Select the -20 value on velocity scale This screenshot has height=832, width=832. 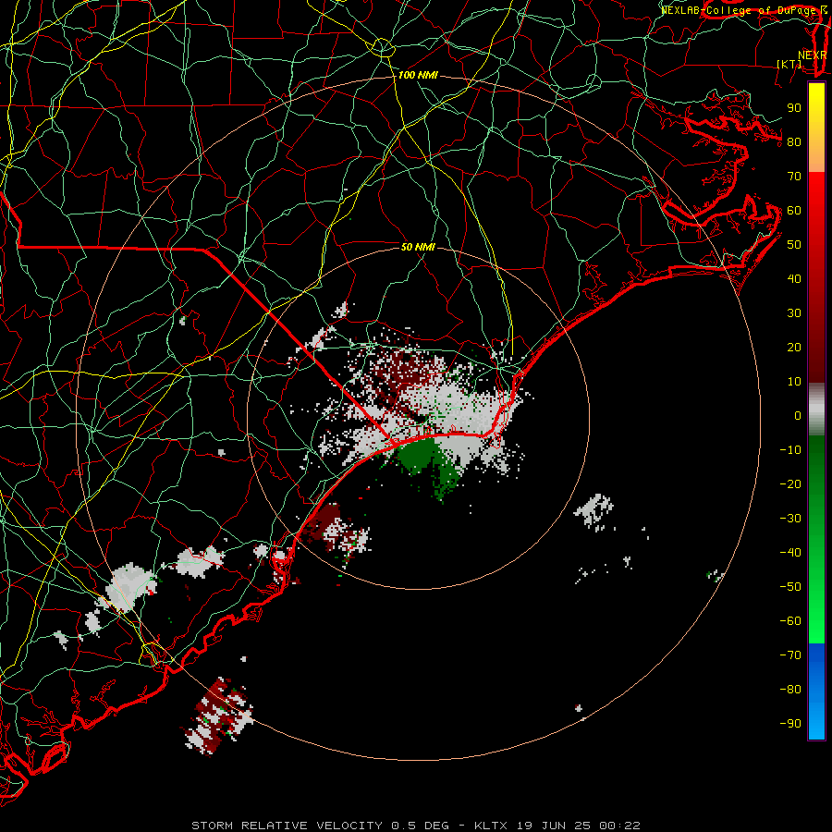[x=790, y=484]
